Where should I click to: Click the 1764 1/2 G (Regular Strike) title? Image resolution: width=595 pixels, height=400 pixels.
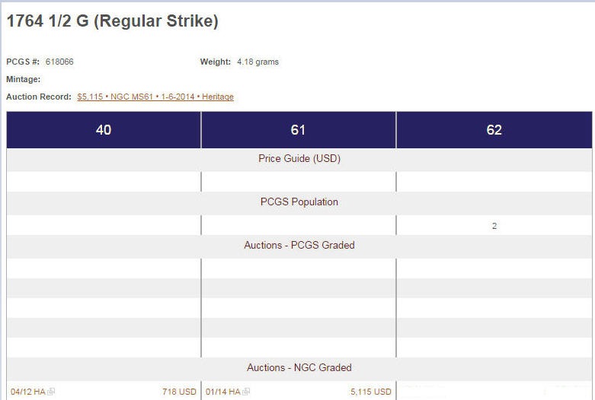click(x=112, y=21)
